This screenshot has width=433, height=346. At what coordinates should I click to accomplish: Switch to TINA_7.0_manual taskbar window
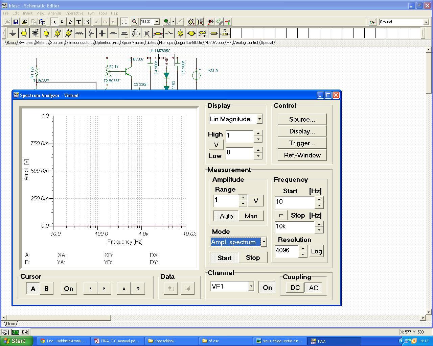[117, 341]
